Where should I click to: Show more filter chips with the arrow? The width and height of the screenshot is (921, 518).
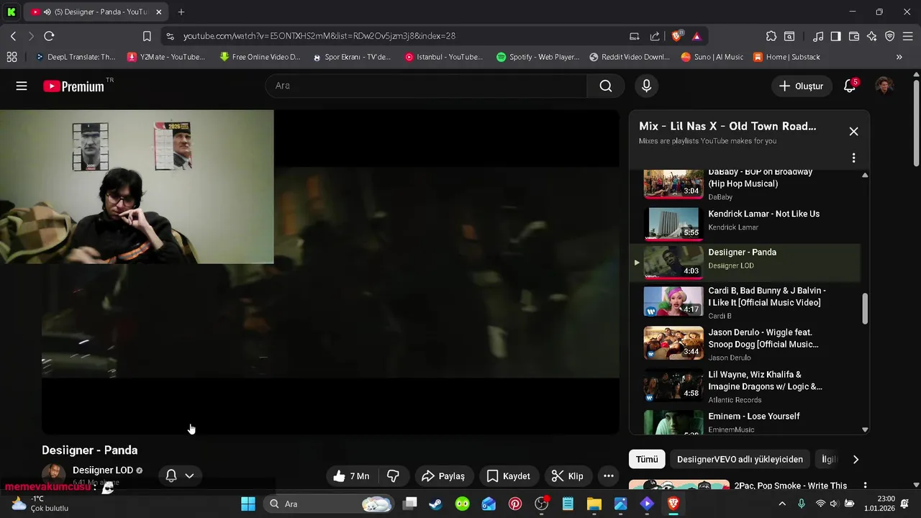[x=856, y=459]
